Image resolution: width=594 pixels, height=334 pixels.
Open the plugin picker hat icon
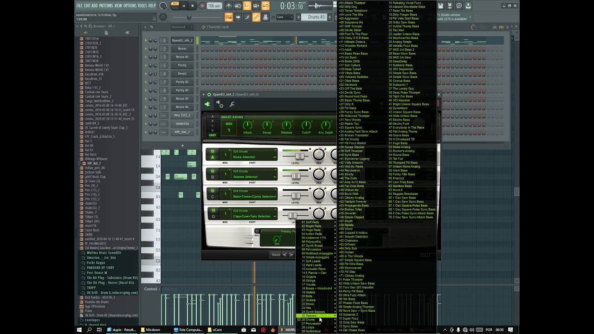point(265,17)
